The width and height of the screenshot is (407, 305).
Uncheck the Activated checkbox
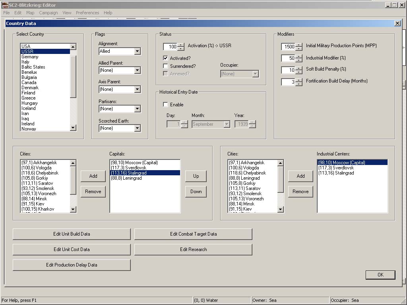(x=166, y=58)
